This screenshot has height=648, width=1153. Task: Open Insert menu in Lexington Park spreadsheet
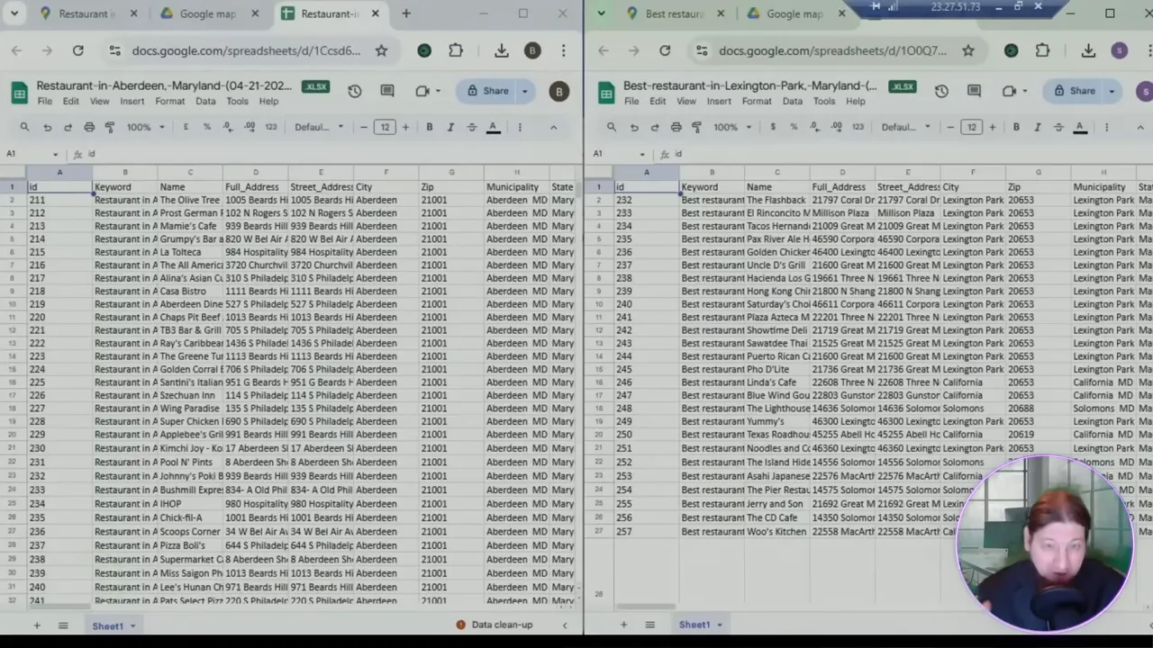[719, 102]
